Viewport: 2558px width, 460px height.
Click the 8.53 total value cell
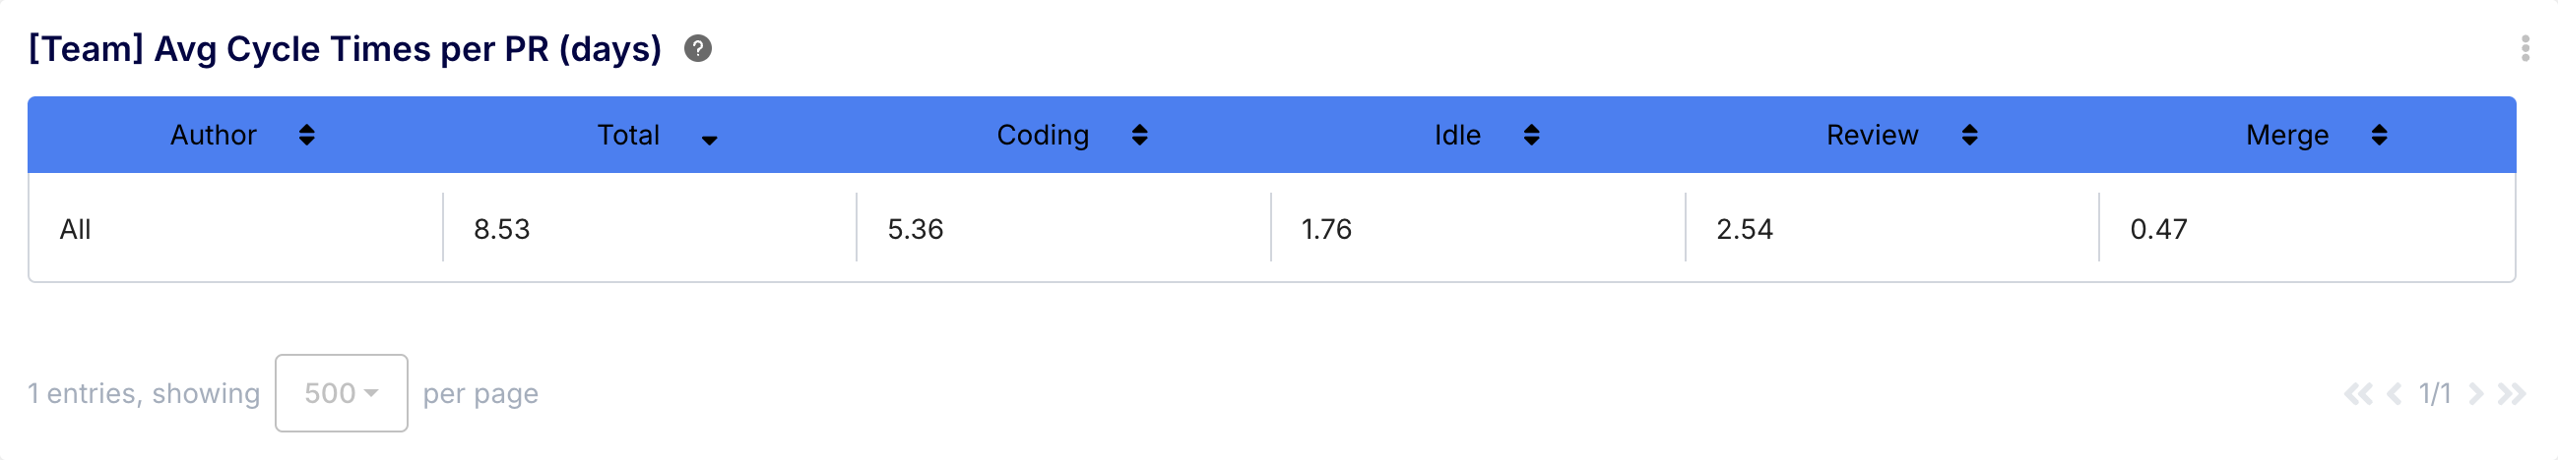coord(501,229)
